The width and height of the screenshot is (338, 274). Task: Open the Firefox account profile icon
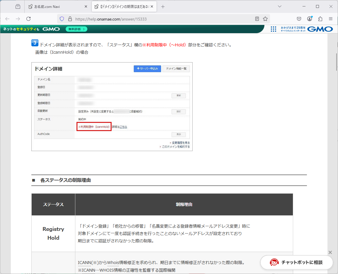pyautogui.click(x=310, y=19)
